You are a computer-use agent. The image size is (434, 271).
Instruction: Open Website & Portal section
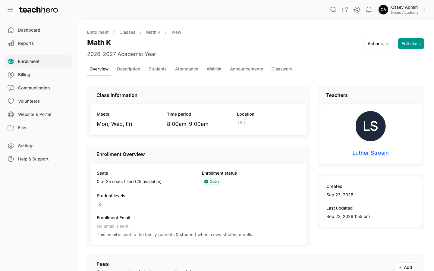click(x=39, y=114)
